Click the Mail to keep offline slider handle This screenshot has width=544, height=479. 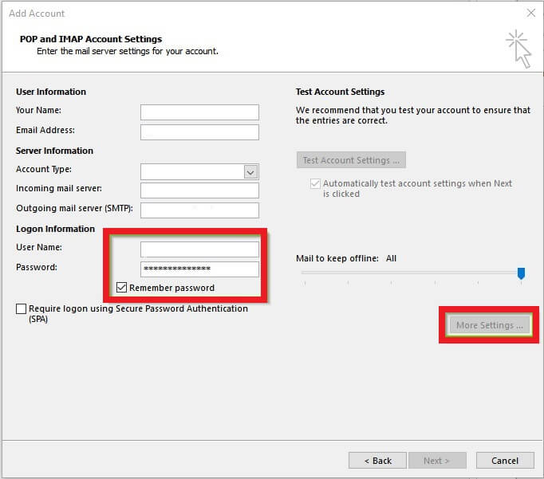[521, 273]
